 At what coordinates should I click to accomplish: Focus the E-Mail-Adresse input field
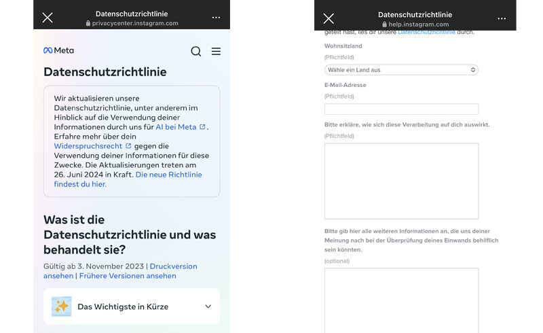pyautogui.click(x=401, y=109)
